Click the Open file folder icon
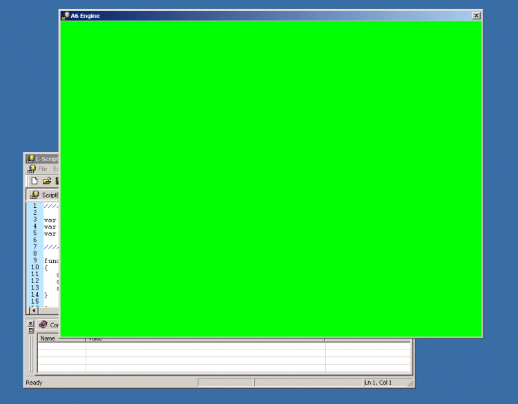The height and width of the screenshot is (404, 518). (47, 181)
